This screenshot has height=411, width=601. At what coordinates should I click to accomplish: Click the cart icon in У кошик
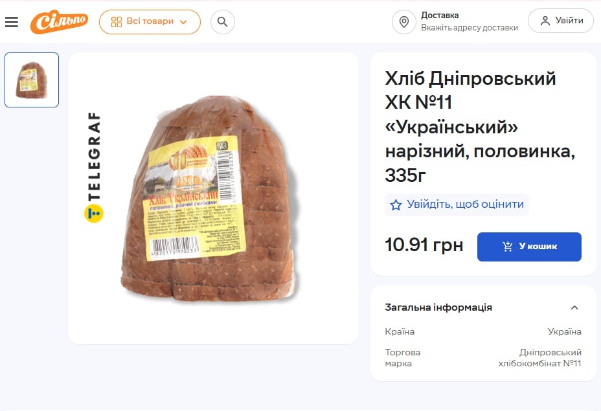[508, 247]
